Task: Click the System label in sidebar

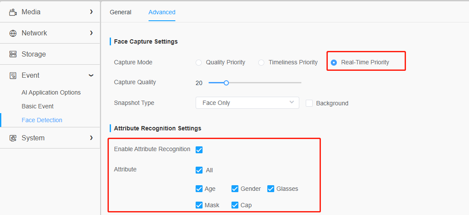Action: [33, 138]
